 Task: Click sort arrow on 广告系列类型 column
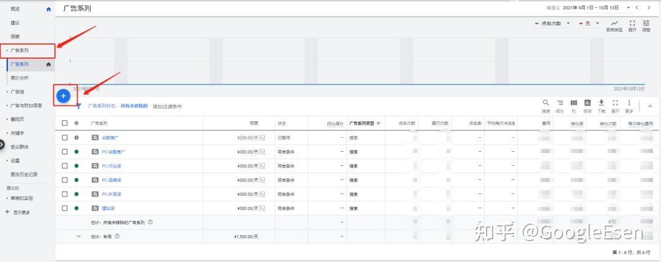378,123
